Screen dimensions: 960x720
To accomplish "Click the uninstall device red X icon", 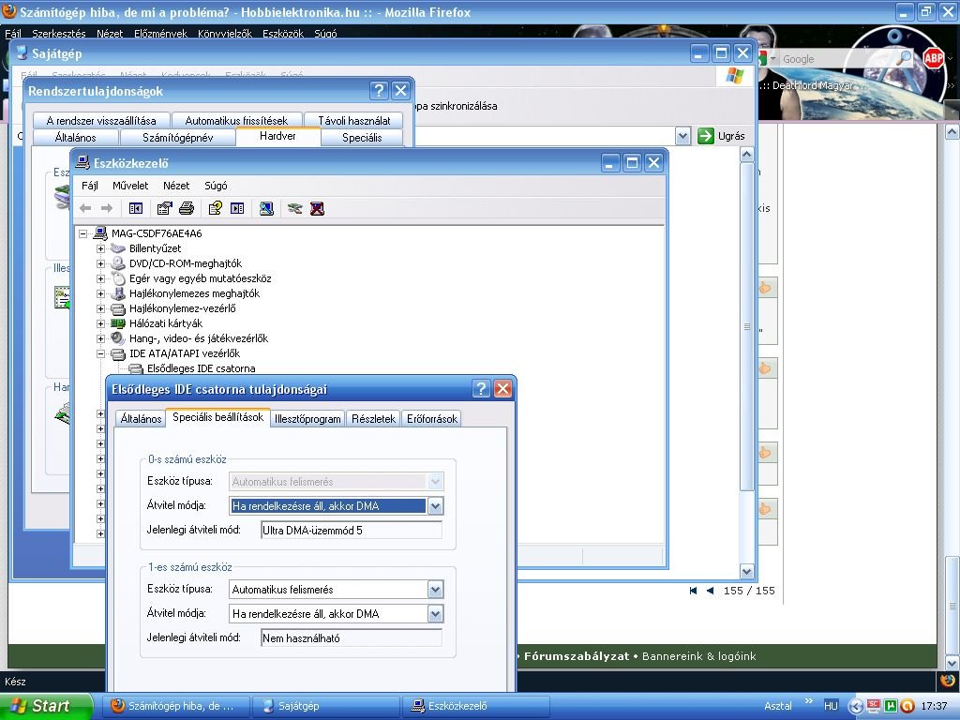I will point(317,209).
